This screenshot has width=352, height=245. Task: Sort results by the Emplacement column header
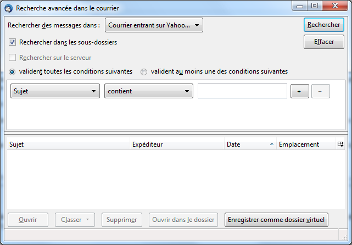(x=306, y=144)
